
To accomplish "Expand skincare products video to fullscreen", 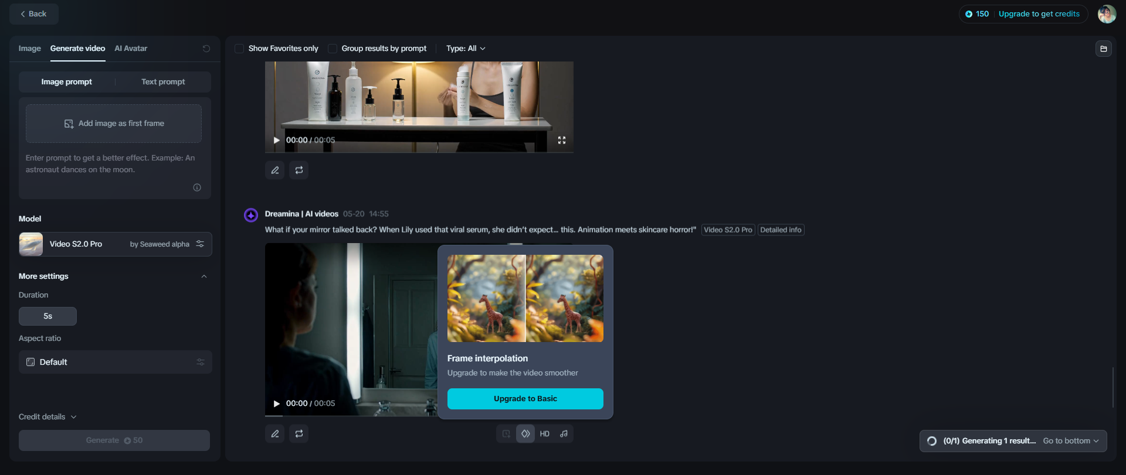I will pyautogui.click(x=562, y=140).
